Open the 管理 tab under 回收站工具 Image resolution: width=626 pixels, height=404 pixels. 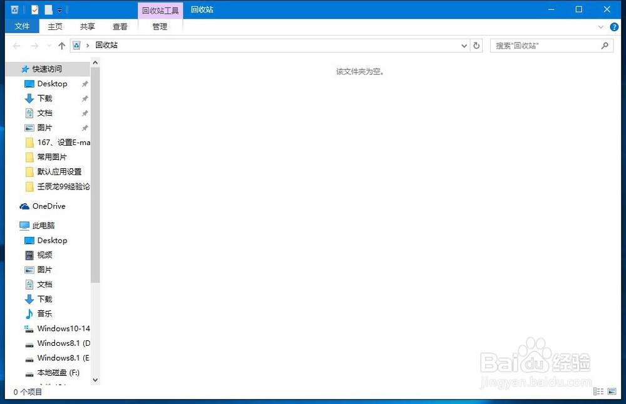(160, 26)
